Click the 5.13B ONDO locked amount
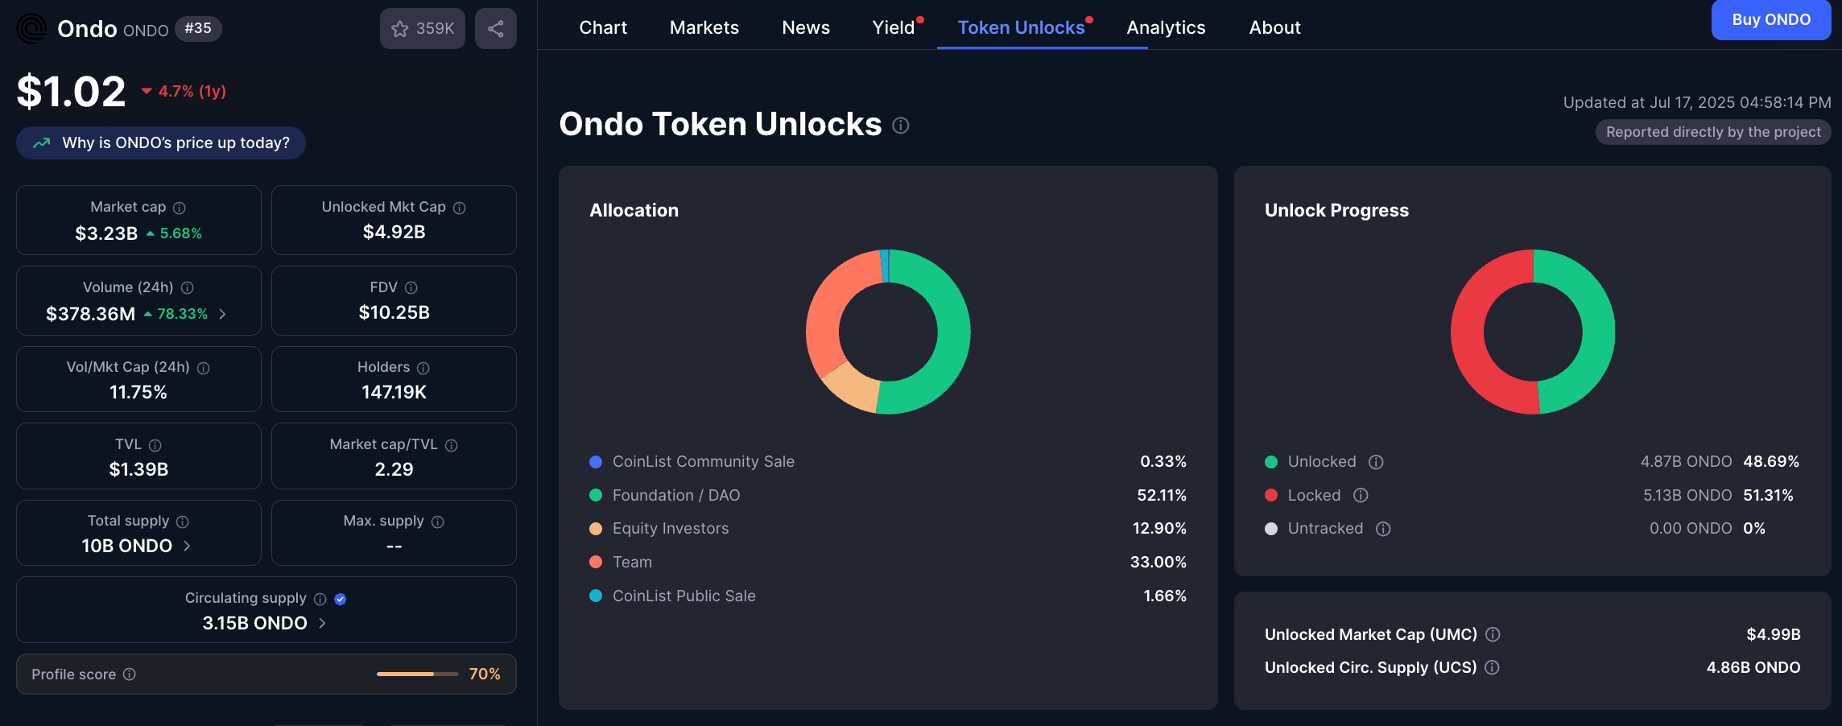1842x726 pixels. click(x=1687, y=495)
